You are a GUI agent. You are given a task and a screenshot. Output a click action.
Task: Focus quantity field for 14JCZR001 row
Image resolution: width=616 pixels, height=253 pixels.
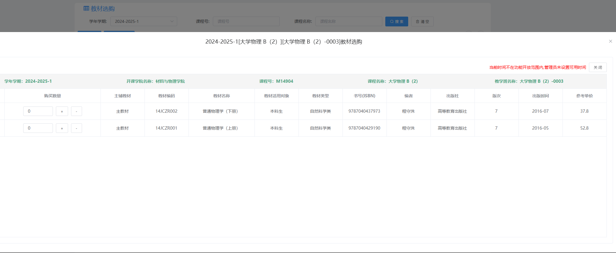(x=38, y=128)
